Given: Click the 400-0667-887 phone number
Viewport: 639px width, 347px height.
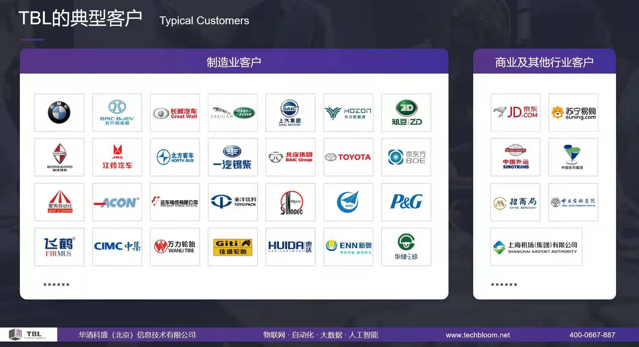Looking at the screenshot, I should (592, 335).
